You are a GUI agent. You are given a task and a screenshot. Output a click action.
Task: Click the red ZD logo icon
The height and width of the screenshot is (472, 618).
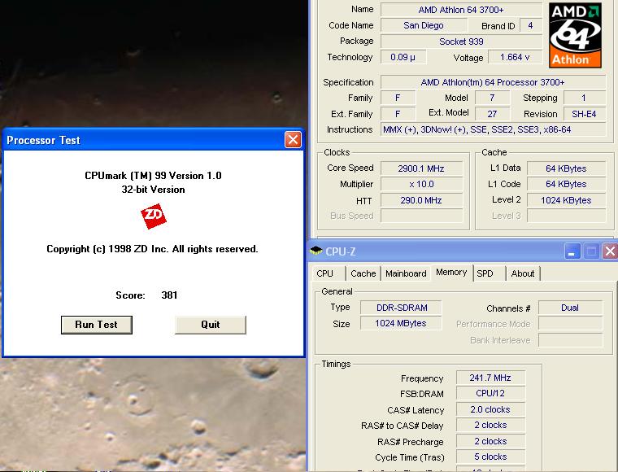pos(154,216)
